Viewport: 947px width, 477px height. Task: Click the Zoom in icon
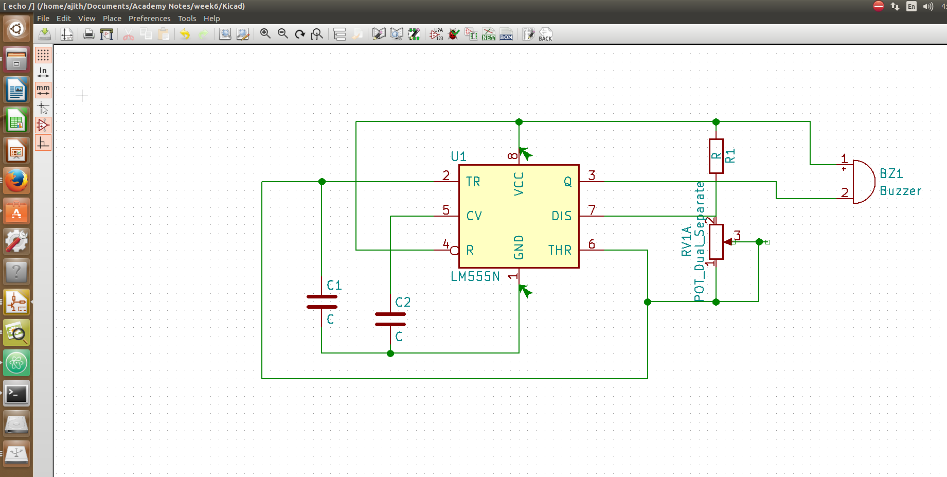pos(265,34)
